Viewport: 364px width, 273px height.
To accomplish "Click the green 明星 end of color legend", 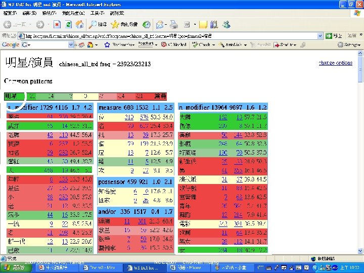I will (14, 96).
